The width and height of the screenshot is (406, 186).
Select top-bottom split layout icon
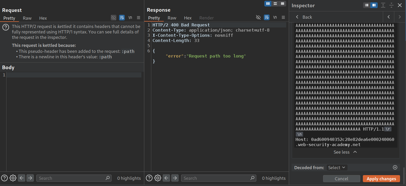pyautogui.click(x=275, y=4)
